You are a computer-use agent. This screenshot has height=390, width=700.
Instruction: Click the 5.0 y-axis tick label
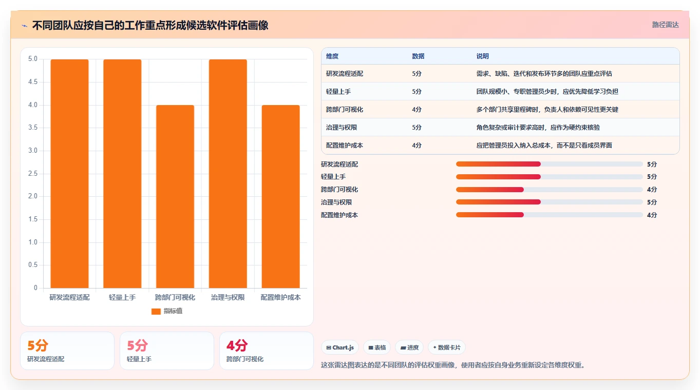tap(33, 59)
